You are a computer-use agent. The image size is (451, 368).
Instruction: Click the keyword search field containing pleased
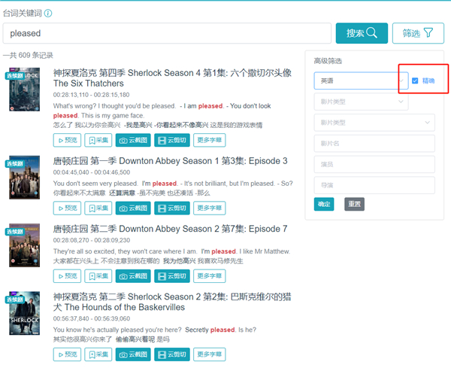pos(168,33)
